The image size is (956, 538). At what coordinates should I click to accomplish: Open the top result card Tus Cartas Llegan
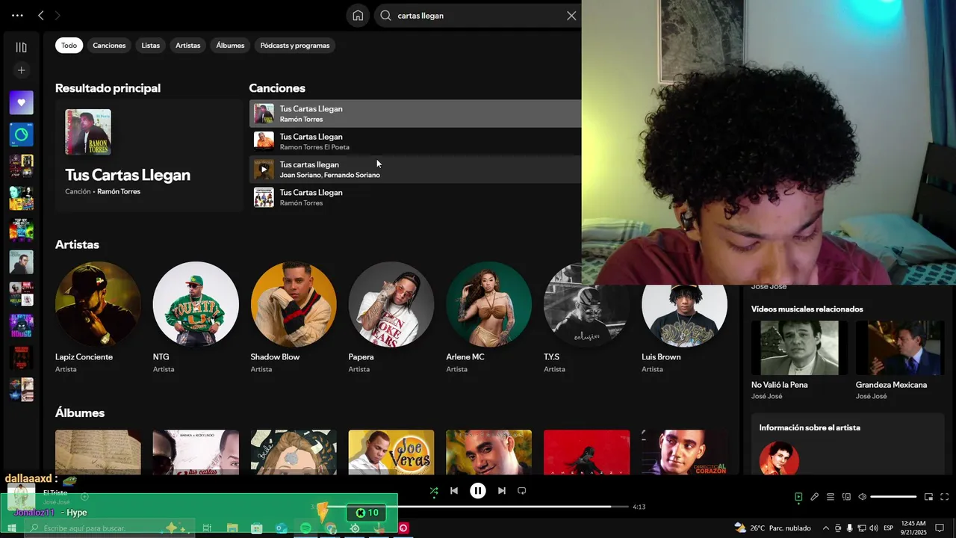pos(149,155)
